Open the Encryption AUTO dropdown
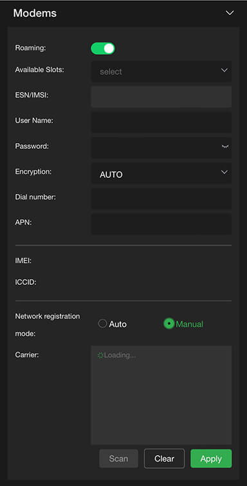 (161, 173)
